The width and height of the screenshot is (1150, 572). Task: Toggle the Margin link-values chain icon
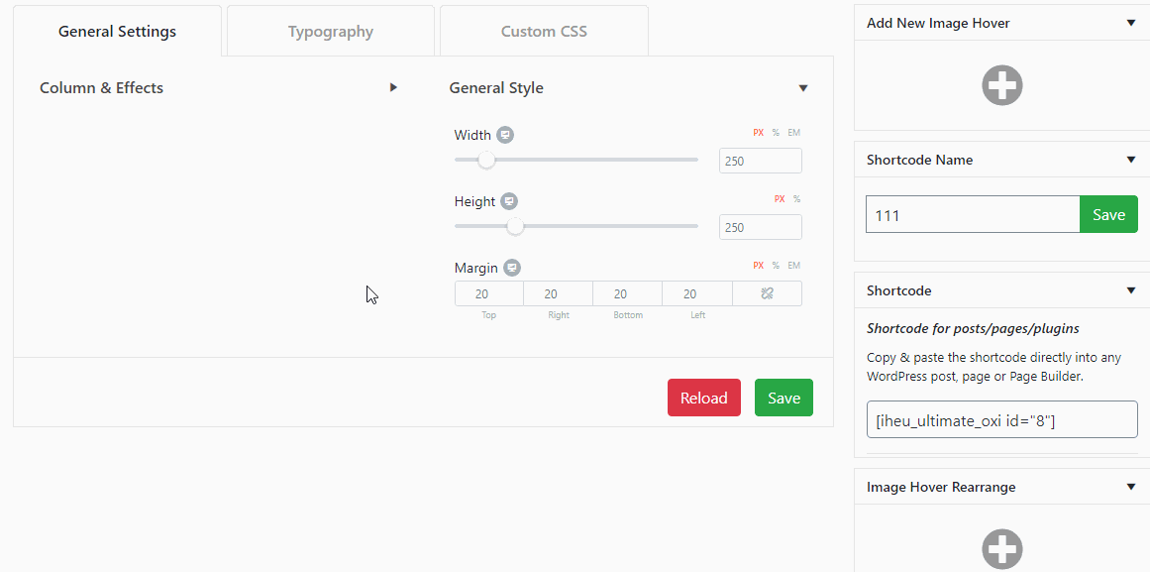click(767, 293)
